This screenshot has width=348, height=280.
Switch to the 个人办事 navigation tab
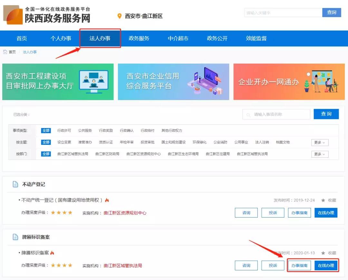pyautogui.click(x=61, y=38)
